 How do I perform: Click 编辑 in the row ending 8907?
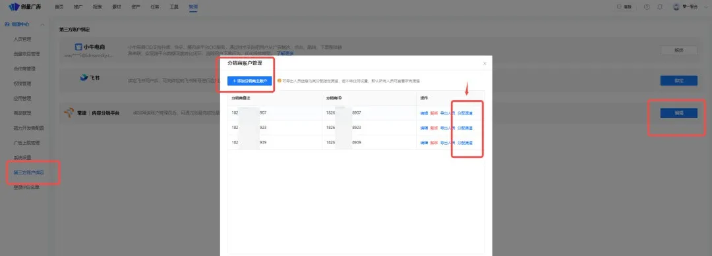424,113
